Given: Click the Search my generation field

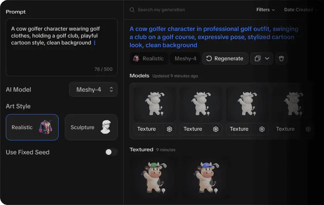Looking at the screenshot, I should click(x=161, y=10).
